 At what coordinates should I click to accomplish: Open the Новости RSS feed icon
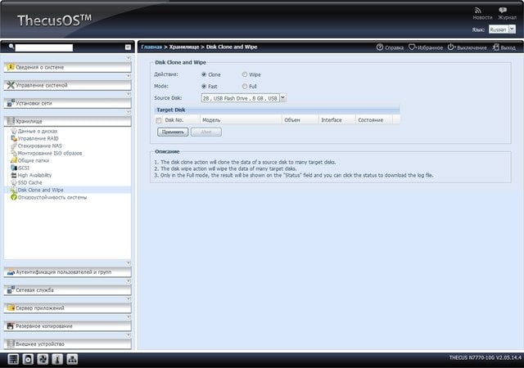tap(478, 11)
